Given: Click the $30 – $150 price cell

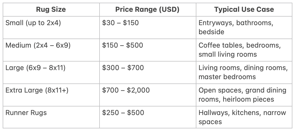Looking at the screenshot, I should tap(120, 23).
